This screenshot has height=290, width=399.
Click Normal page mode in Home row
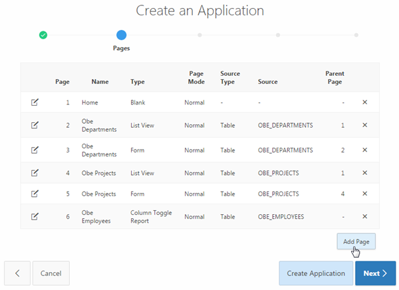(x=194, y=102)
